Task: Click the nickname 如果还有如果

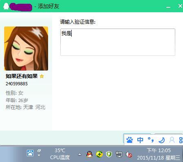Action: [x=22, y=76]
